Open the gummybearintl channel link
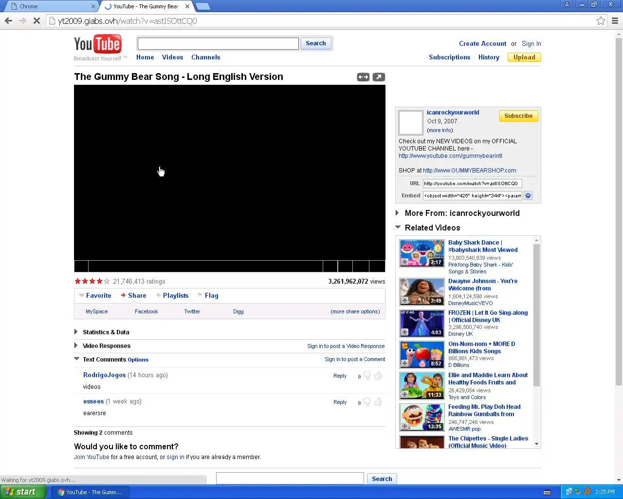623x499 pixels. tap(450, 156)
